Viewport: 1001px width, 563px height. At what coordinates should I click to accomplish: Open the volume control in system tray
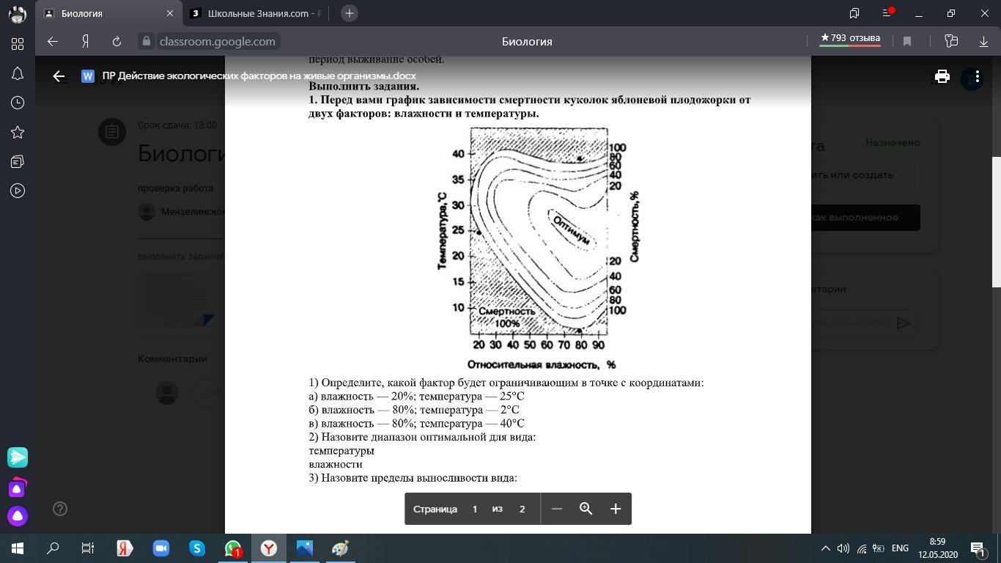[x=843, y=548]
